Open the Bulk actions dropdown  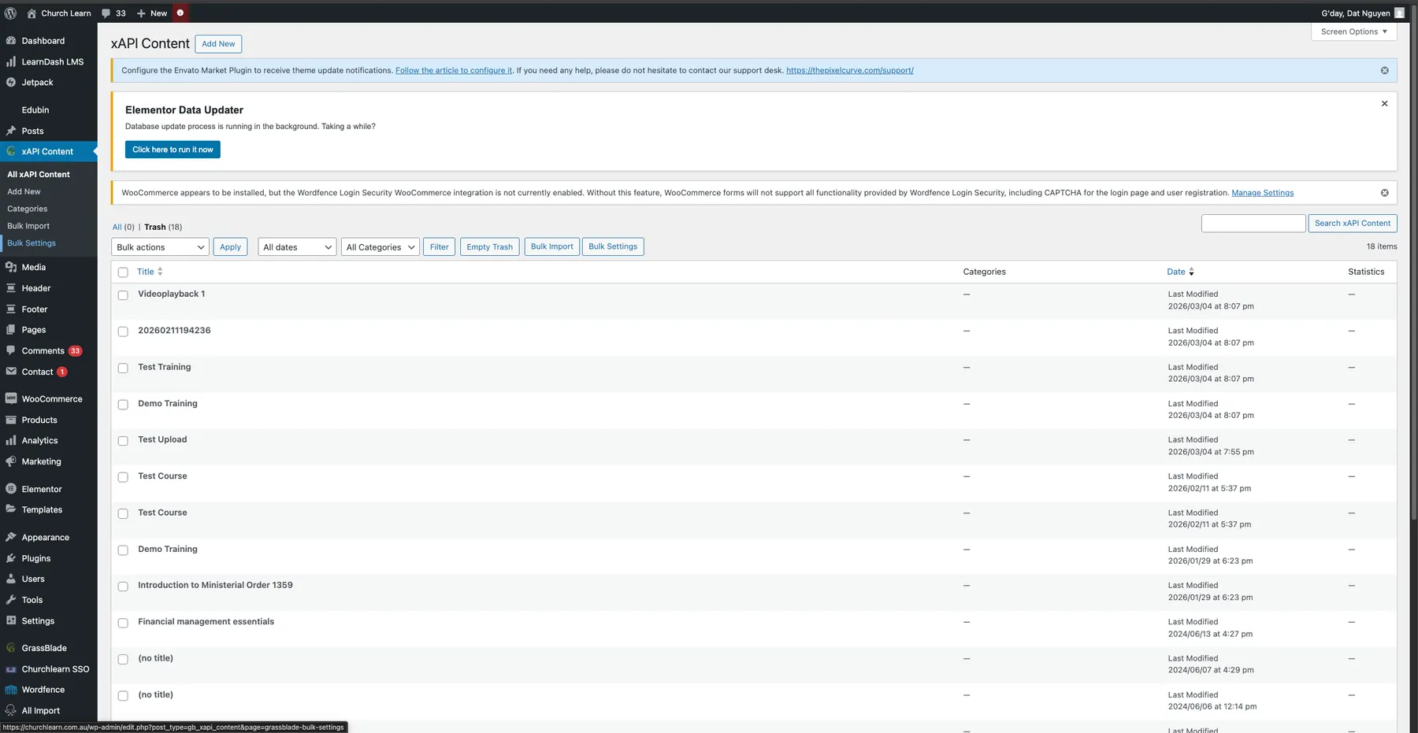(x=160, y=247)
